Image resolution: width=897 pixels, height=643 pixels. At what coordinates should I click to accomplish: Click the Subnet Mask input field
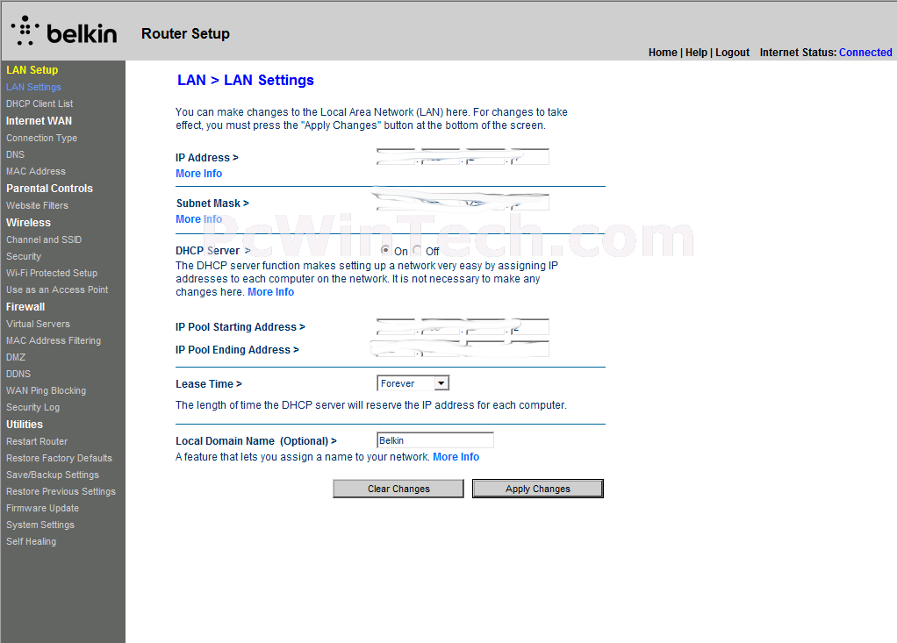(463, 202)
